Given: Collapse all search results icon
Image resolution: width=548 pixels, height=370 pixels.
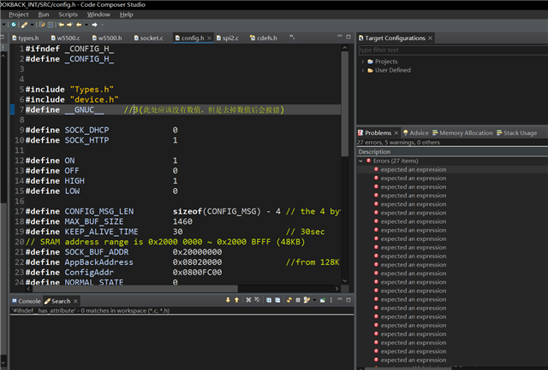Looking at the screenshot, I should [x=279, y=301].
